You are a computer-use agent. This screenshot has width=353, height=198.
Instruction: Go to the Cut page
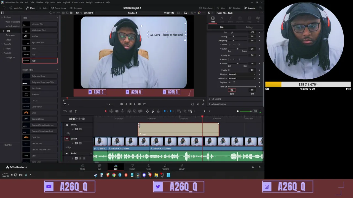(99, 167)
